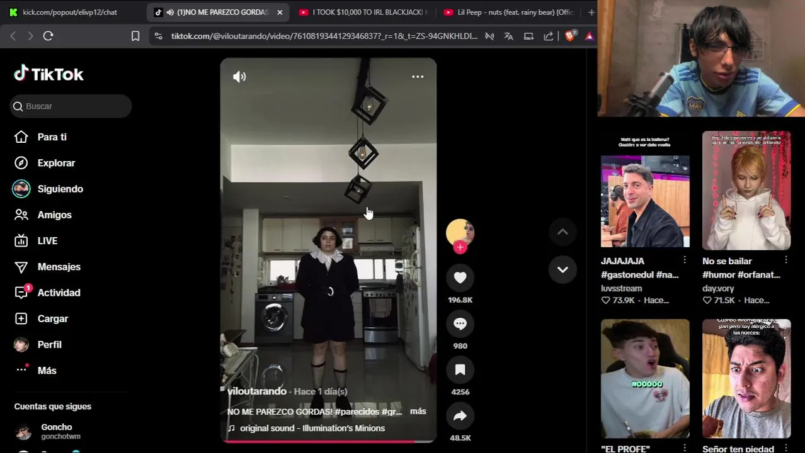
Task: Open Actividad notifications
Action: tap(59, 293)
